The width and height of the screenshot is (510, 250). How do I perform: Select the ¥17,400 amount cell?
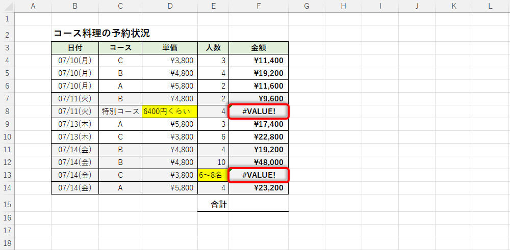coord(259,124)
